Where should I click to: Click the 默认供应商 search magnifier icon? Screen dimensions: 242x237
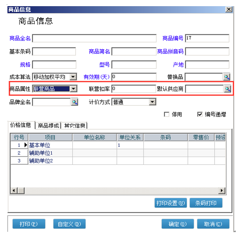(x=228, y=89)
